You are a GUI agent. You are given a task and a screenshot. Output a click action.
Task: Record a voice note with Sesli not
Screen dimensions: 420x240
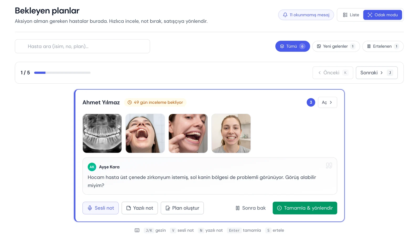[101, 208]
